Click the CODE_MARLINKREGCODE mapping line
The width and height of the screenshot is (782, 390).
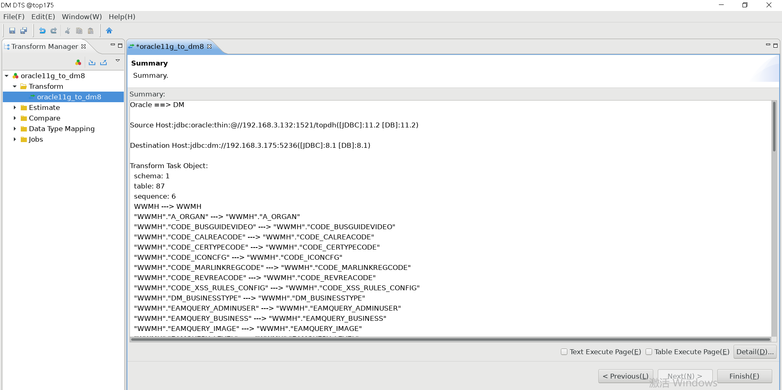click(272, 267)
